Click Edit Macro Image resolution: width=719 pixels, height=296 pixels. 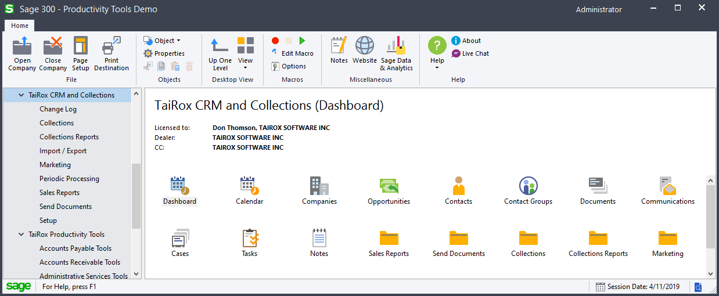292,53
